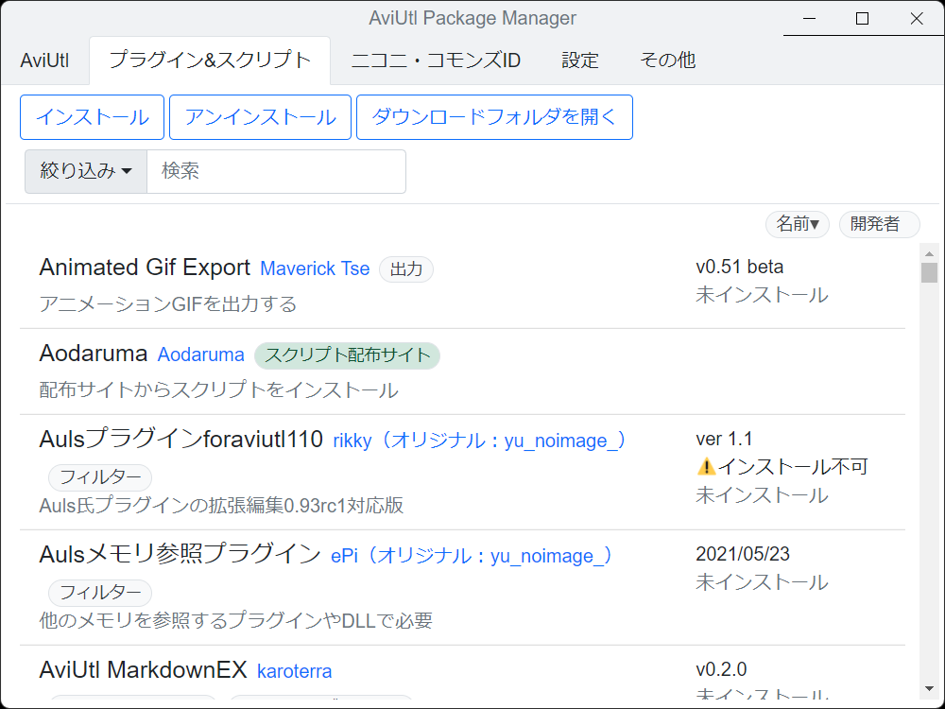Open download folder with ダウンロードフォルダを開く
Viewport: 945px width, 709px height.
pos(495,117)
